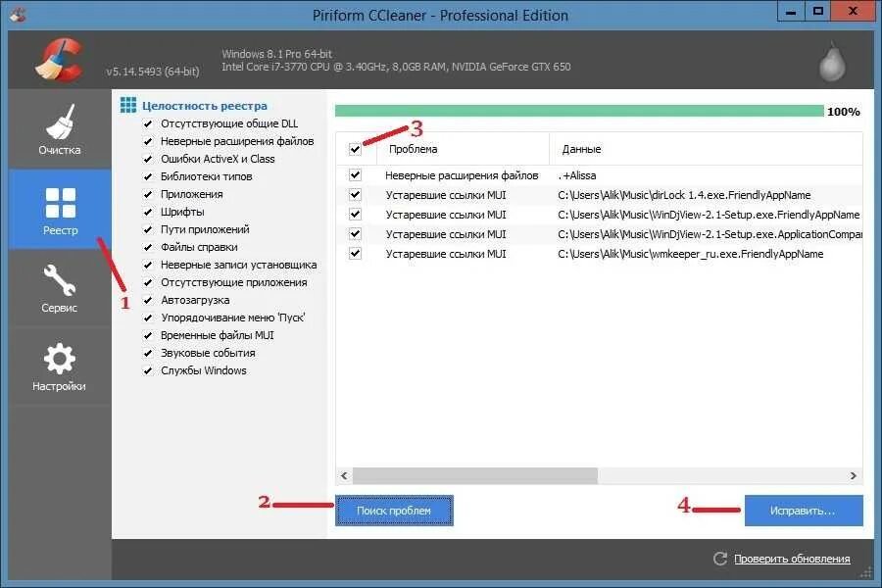Toggle Отсутствующие приложения checkbox
The width and height of the screenshot is (882, 588).
point(148,282)
